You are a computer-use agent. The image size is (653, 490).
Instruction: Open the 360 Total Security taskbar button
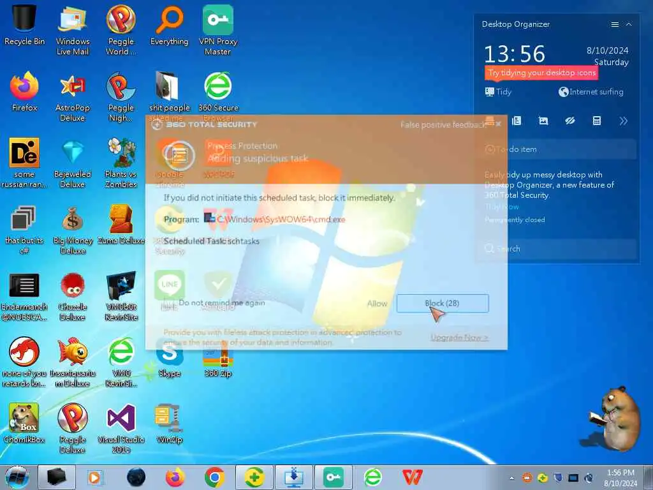pos(254,477)
